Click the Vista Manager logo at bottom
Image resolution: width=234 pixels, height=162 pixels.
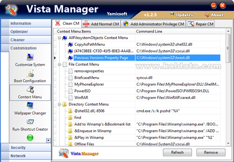coord(64,153)
